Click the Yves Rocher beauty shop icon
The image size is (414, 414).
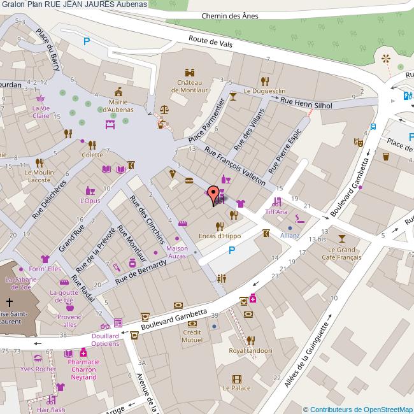click(37, 359)
